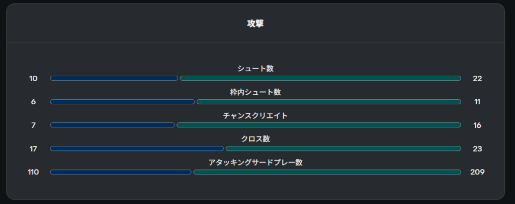Screen dimensions: 515x204
Task: Select the アタッキングサードプレー数 label
Action: [x=255, y=163]
